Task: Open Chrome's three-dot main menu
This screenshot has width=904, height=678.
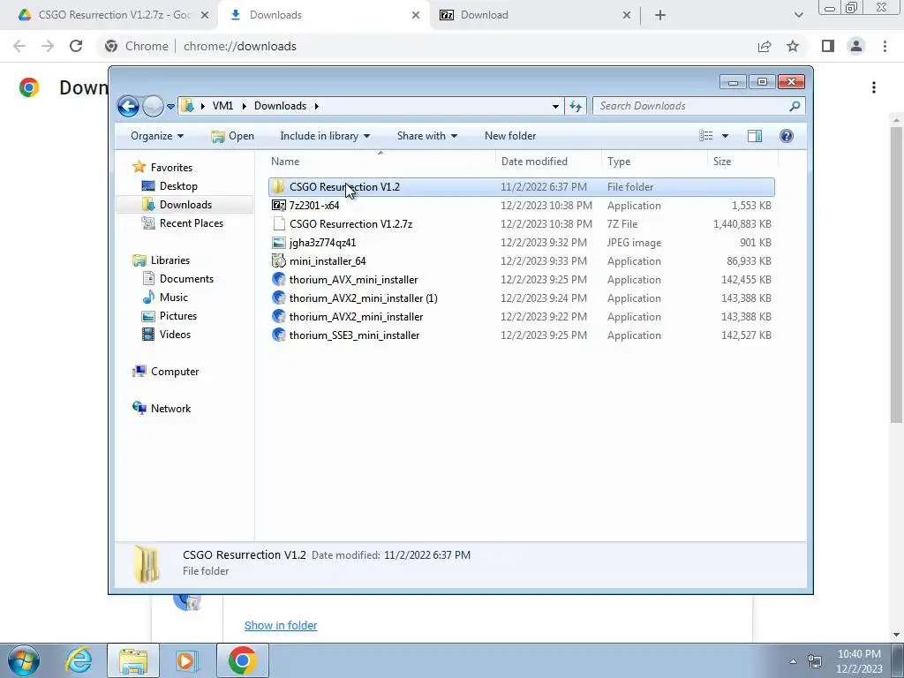Action: coord(885,46)
